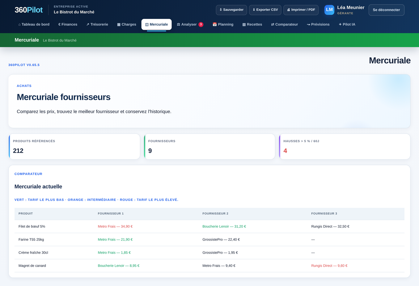
Task: Open the Tableau de bord tab
Action: tap(34, 25)
